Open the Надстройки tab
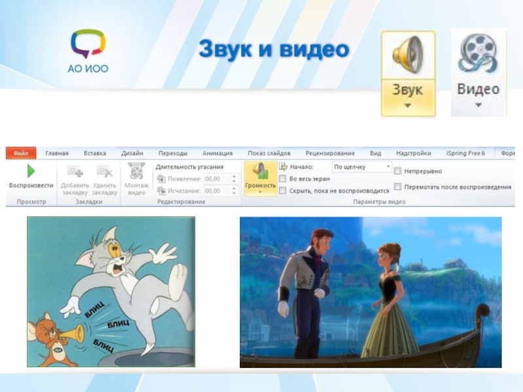The height and width of the screenshot is (392, 523). coord(413,154)
